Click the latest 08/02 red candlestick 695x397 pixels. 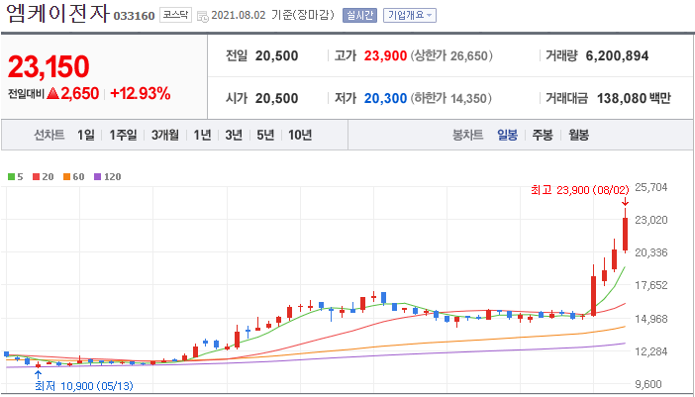625,234
